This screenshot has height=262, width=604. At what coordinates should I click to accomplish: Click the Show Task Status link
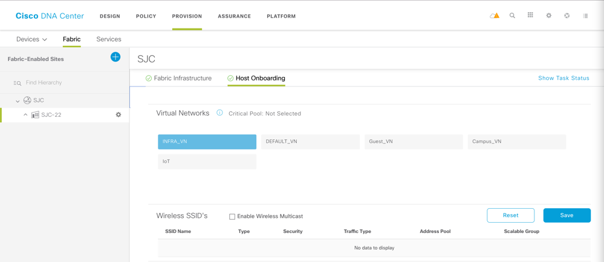coord(563,78)
